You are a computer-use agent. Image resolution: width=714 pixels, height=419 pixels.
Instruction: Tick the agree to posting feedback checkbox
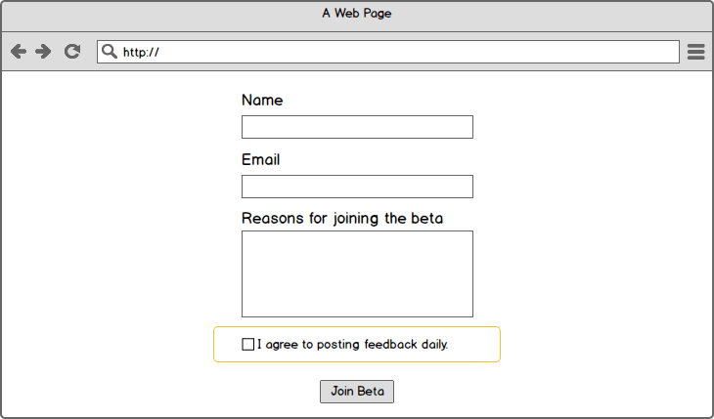point(247,345)
